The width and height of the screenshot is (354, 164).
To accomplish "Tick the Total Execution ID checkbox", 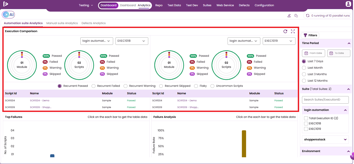I will (x=306, y=118).
